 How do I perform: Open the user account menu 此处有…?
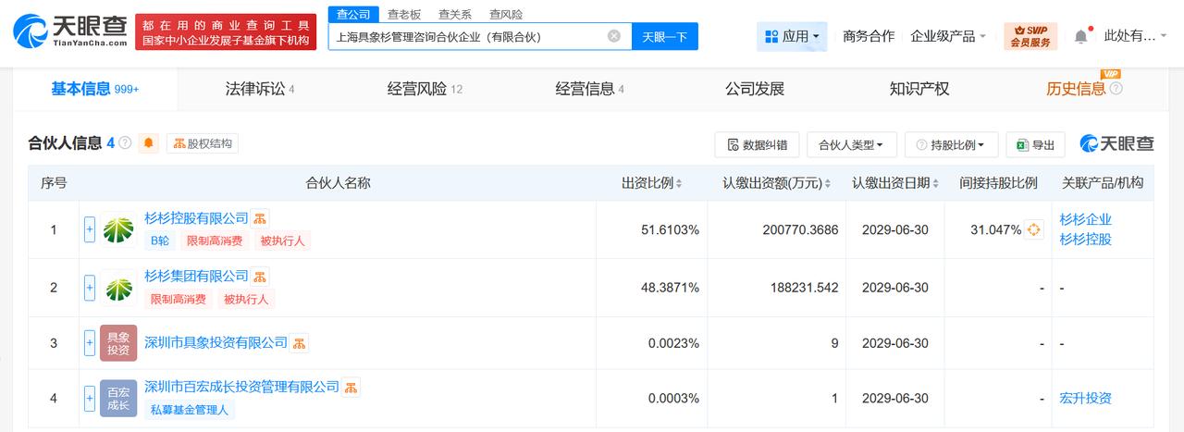(1136, 36)
